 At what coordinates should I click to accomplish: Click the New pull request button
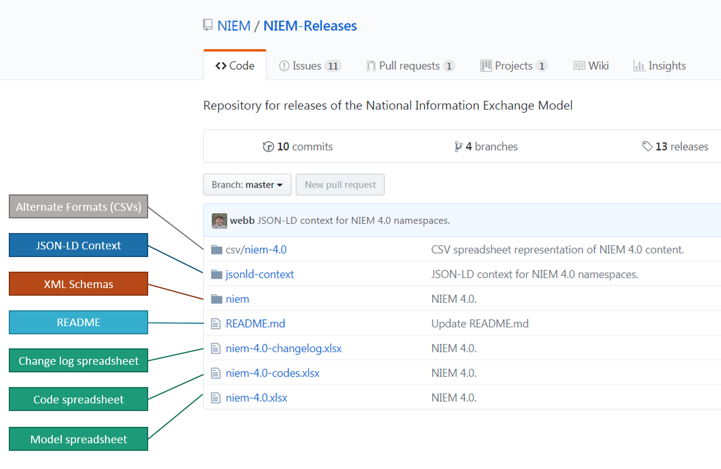340,184
